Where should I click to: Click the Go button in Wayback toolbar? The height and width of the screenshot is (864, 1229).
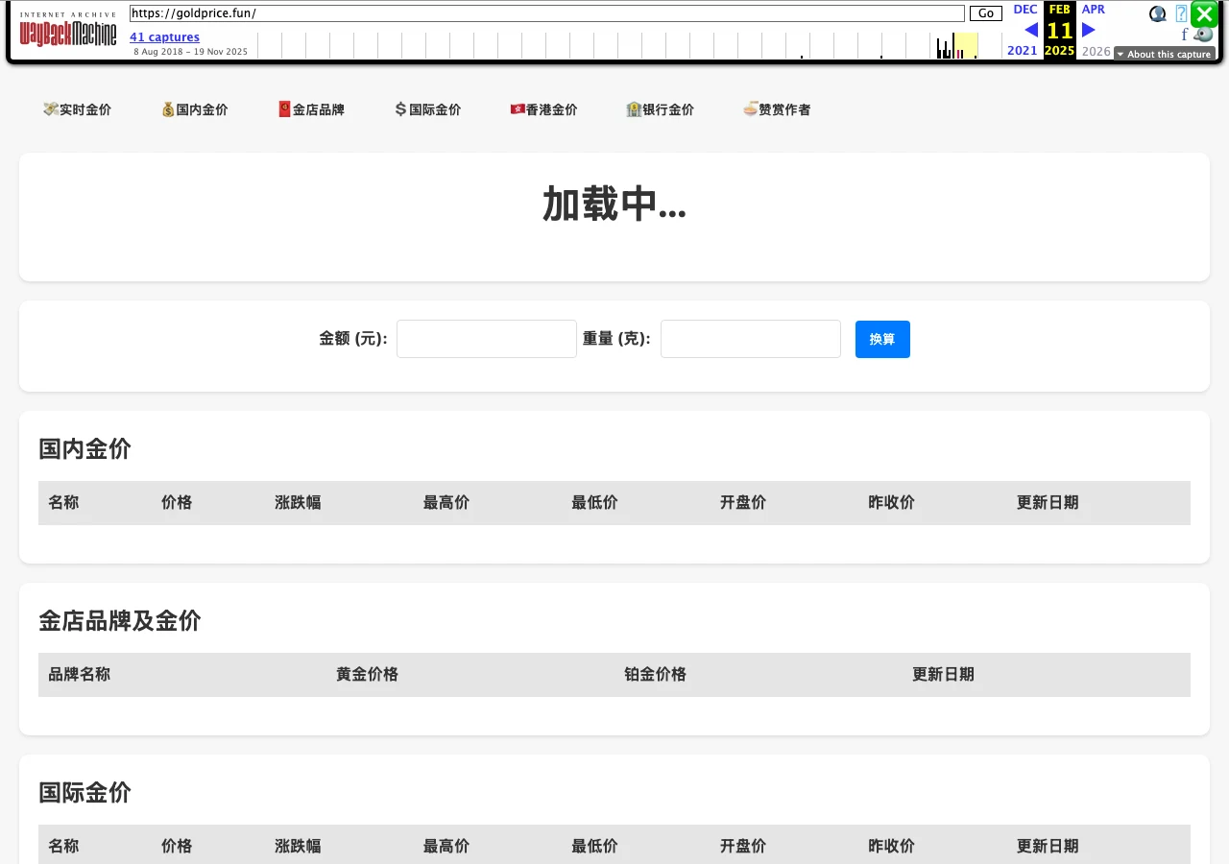click(986, 13)
